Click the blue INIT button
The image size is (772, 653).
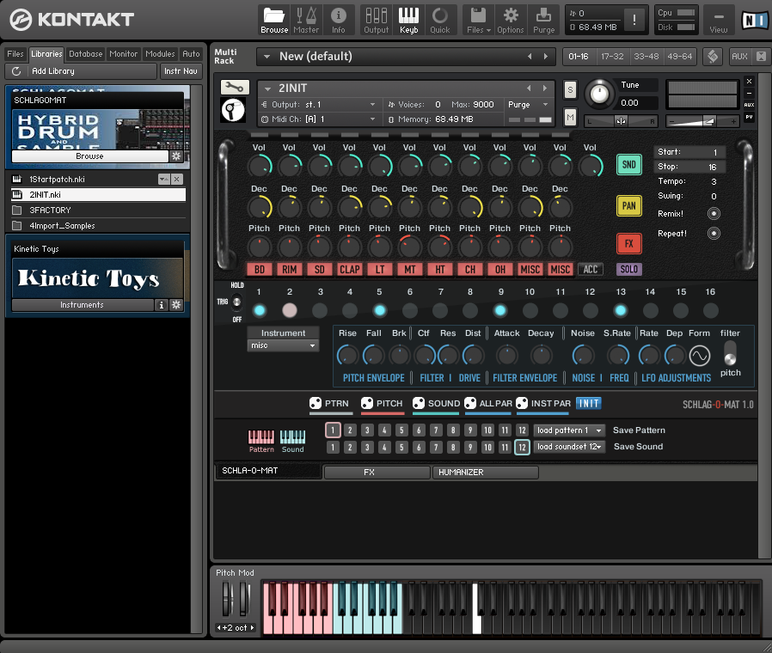(x=588, y=404)
